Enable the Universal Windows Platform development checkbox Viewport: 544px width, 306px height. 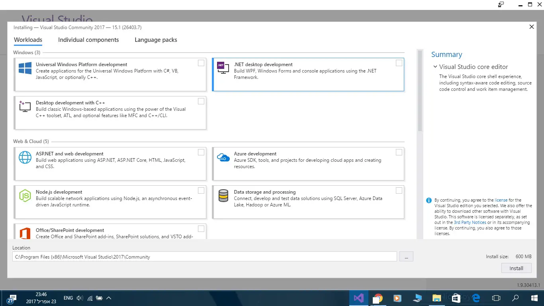(x=201, y=63)
